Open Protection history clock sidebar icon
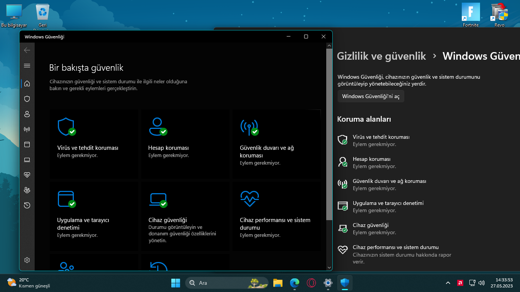520x292 pixels. click(x=27, y=205)
